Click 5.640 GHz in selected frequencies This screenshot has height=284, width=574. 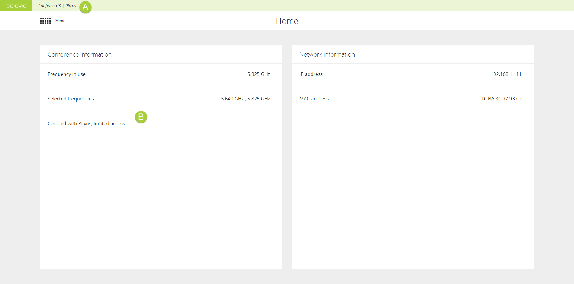(232, 99)
